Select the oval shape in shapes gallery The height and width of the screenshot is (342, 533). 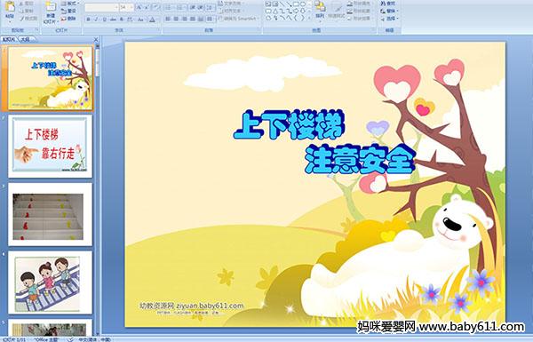[302, 4]
